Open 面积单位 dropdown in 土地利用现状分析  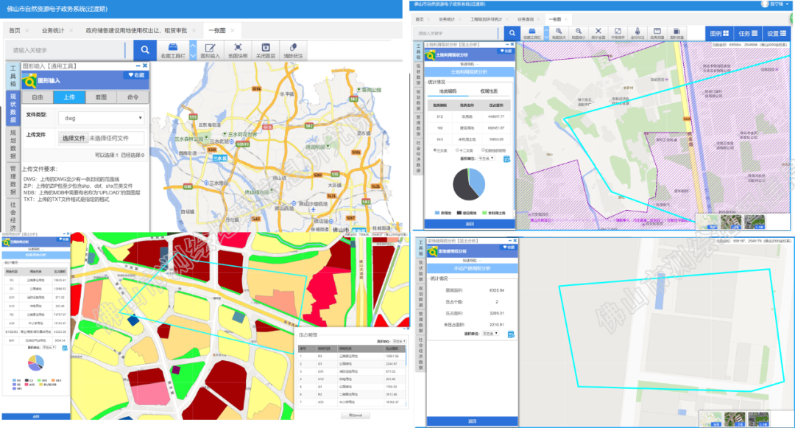(486, 158)
